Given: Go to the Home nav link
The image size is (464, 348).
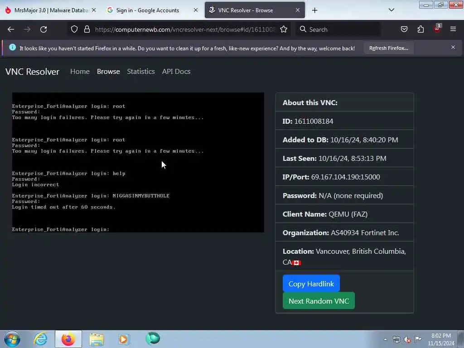Looking at the screenshot, I should point(80,72).
